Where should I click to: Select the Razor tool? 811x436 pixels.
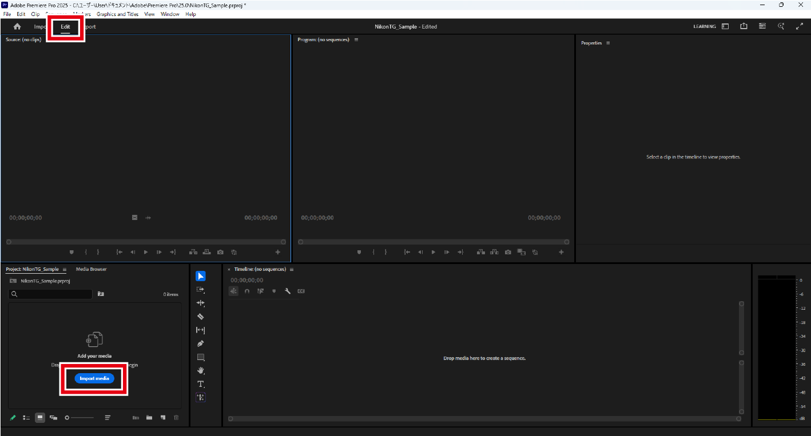tap(201, 317)
